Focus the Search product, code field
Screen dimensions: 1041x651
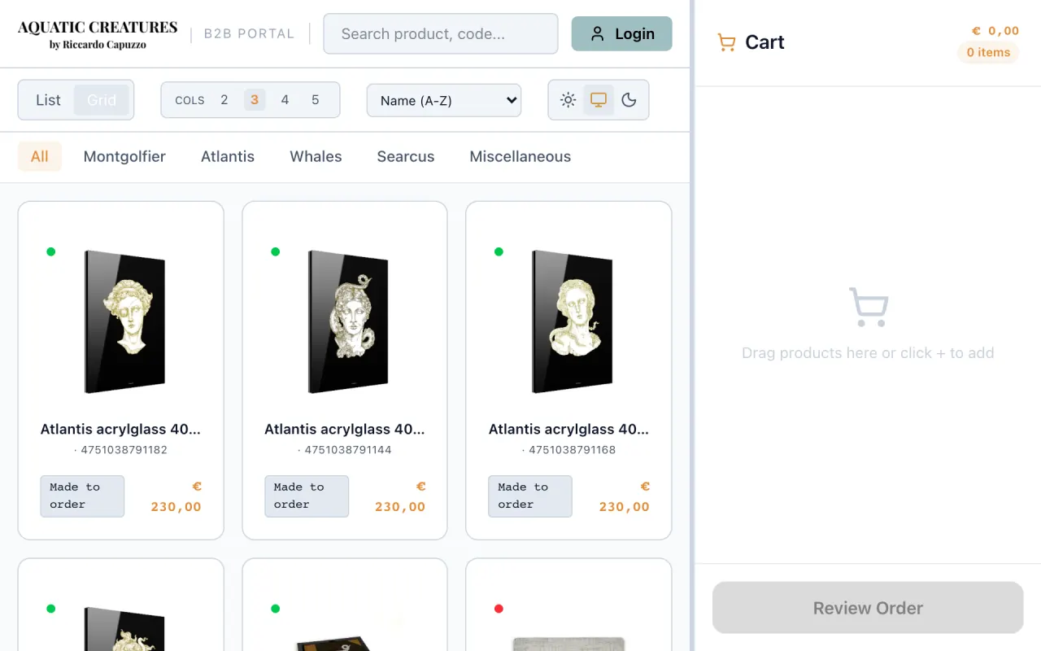pyautogui.click(x=441, y=33)
